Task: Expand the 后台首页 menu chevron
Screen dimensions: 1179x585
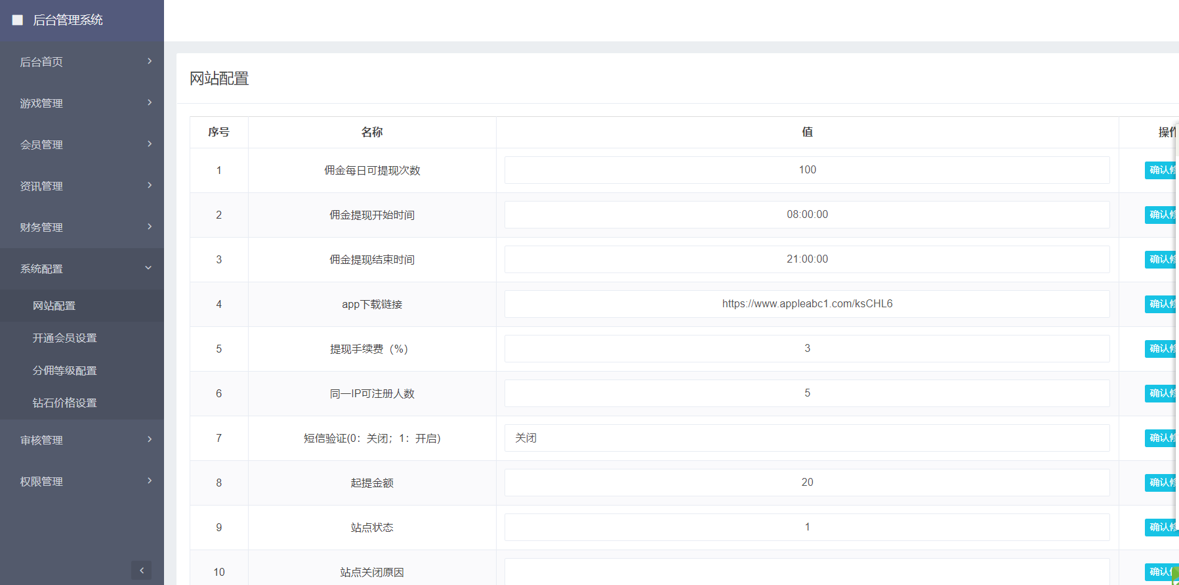Action: (150, 61)
